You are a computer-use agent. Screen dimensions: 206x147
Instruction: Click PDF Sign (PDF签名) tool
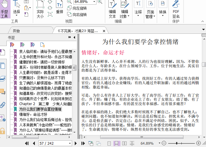pyautogui.click(x=176, y=9)
